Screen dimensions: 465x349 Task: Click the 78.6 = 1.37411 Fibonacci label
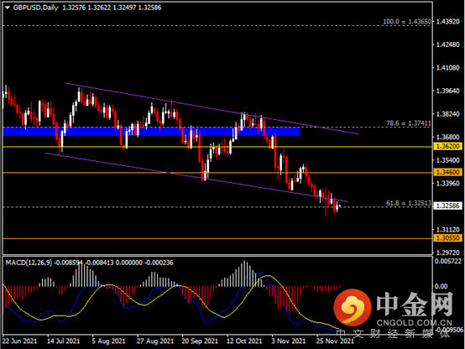point(409,123)
